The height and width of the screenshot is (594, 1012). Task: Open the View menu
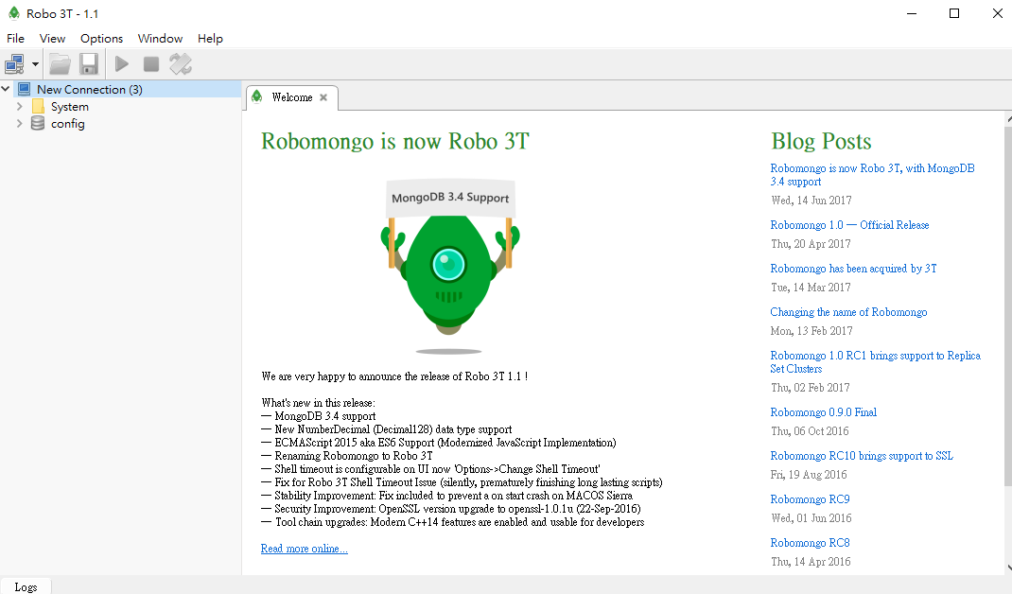pyautogui.click(x=52, y=38)
